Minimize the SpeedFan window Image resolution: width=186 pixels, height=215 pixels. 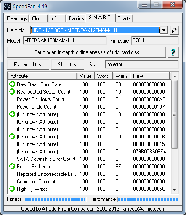coord(144,5)
